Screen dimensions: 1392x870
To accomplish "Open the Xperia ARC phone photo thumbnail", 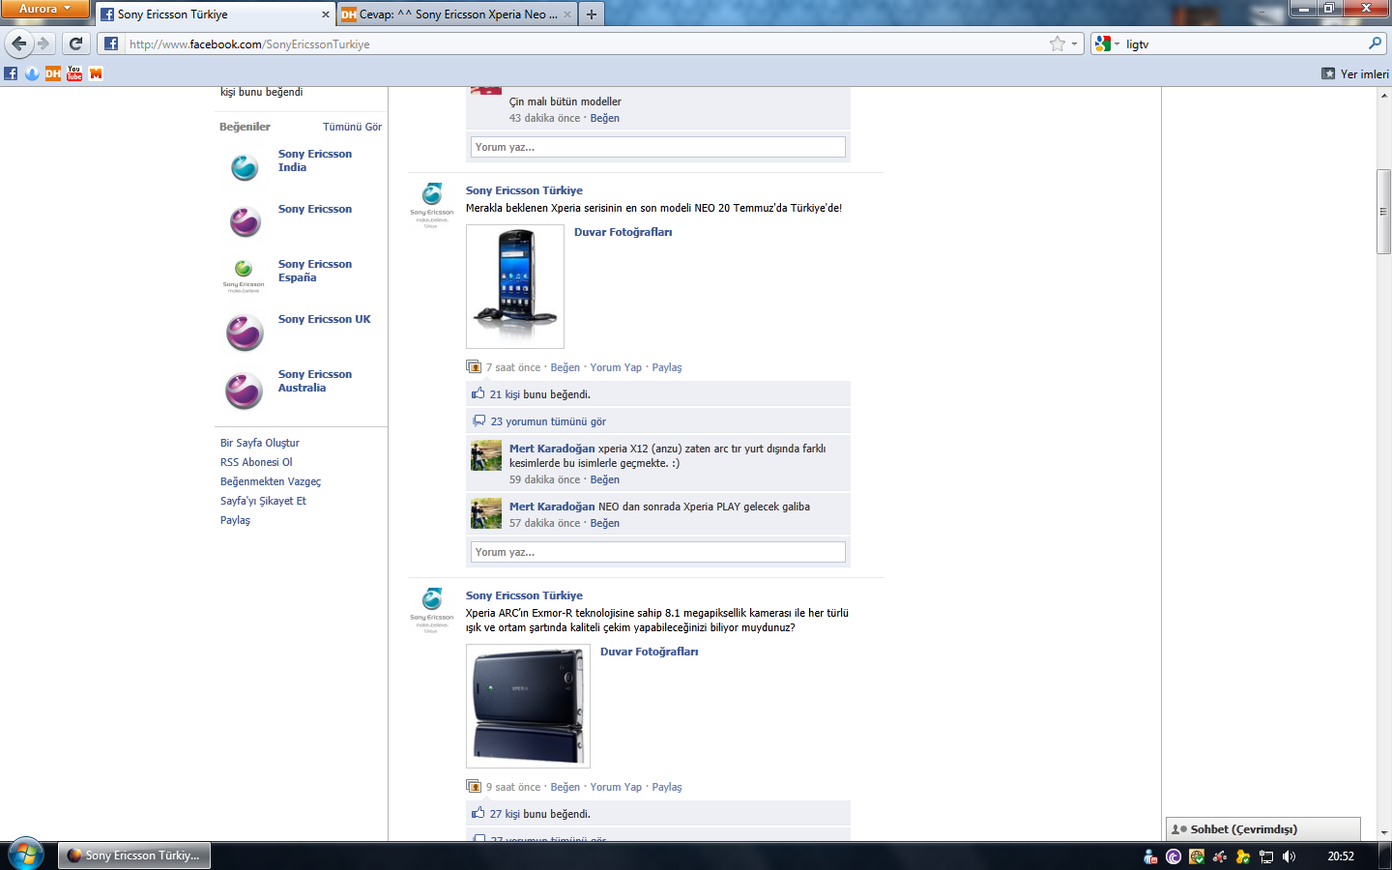I will (528, 706).
